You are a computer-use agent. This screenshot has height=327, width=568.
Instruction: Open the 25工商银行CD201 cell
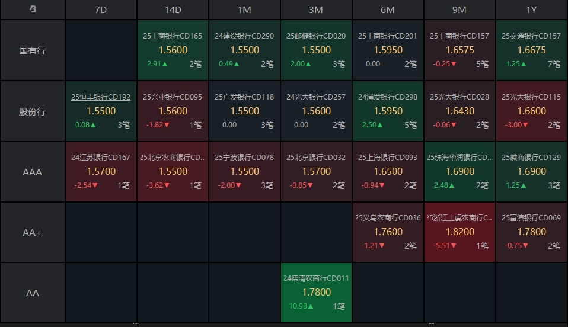click(388, 50)
